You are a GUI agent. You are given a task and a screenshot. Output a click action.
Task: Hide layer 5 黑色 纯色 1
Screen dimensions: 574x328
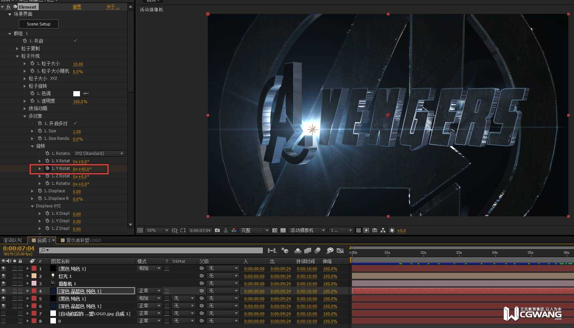(x=3, y=298)
